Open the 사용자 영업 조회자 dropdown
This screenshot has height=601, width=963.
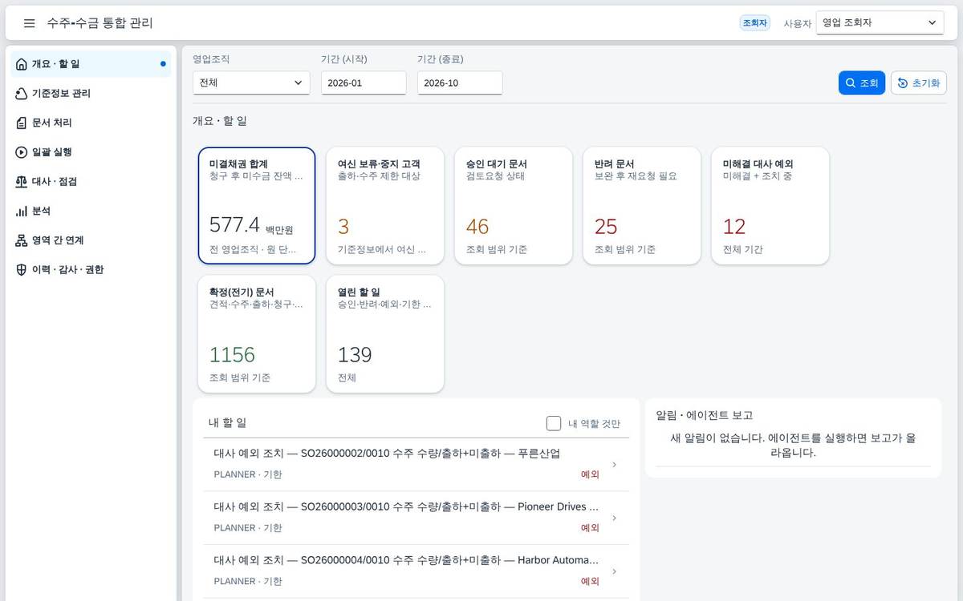[880, 23]
